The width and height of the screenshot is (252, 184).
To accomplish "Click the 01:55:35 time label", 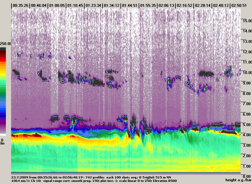I will [148, 6].
